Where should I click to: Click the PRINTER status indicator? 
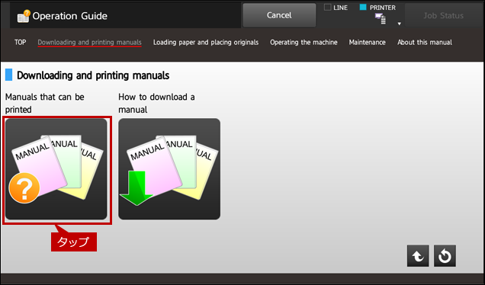click(x=377, y=8)
